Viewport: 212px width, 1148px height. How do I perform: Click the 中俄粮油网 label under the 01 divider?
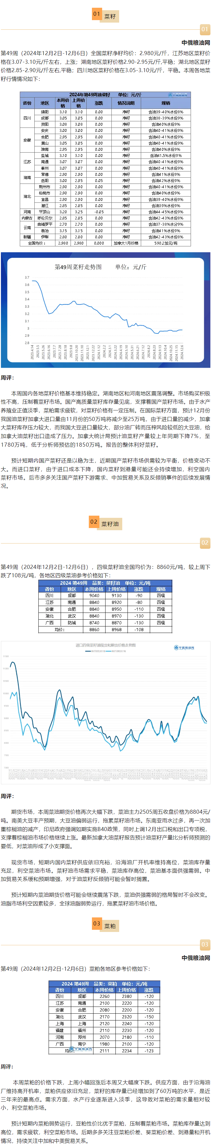pos(196,43)
